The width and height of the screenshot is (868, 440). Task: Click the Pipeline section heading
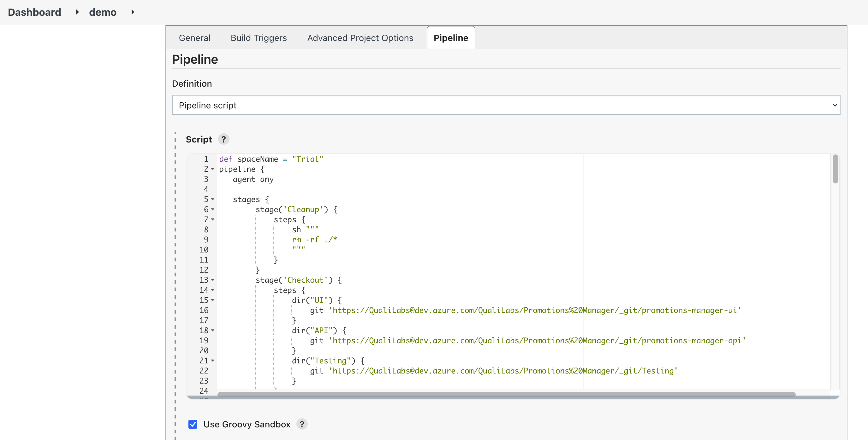[195, 59]
